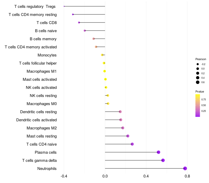Click the Pearson legend title
This screenshot has width=209, height=183.
201,59
